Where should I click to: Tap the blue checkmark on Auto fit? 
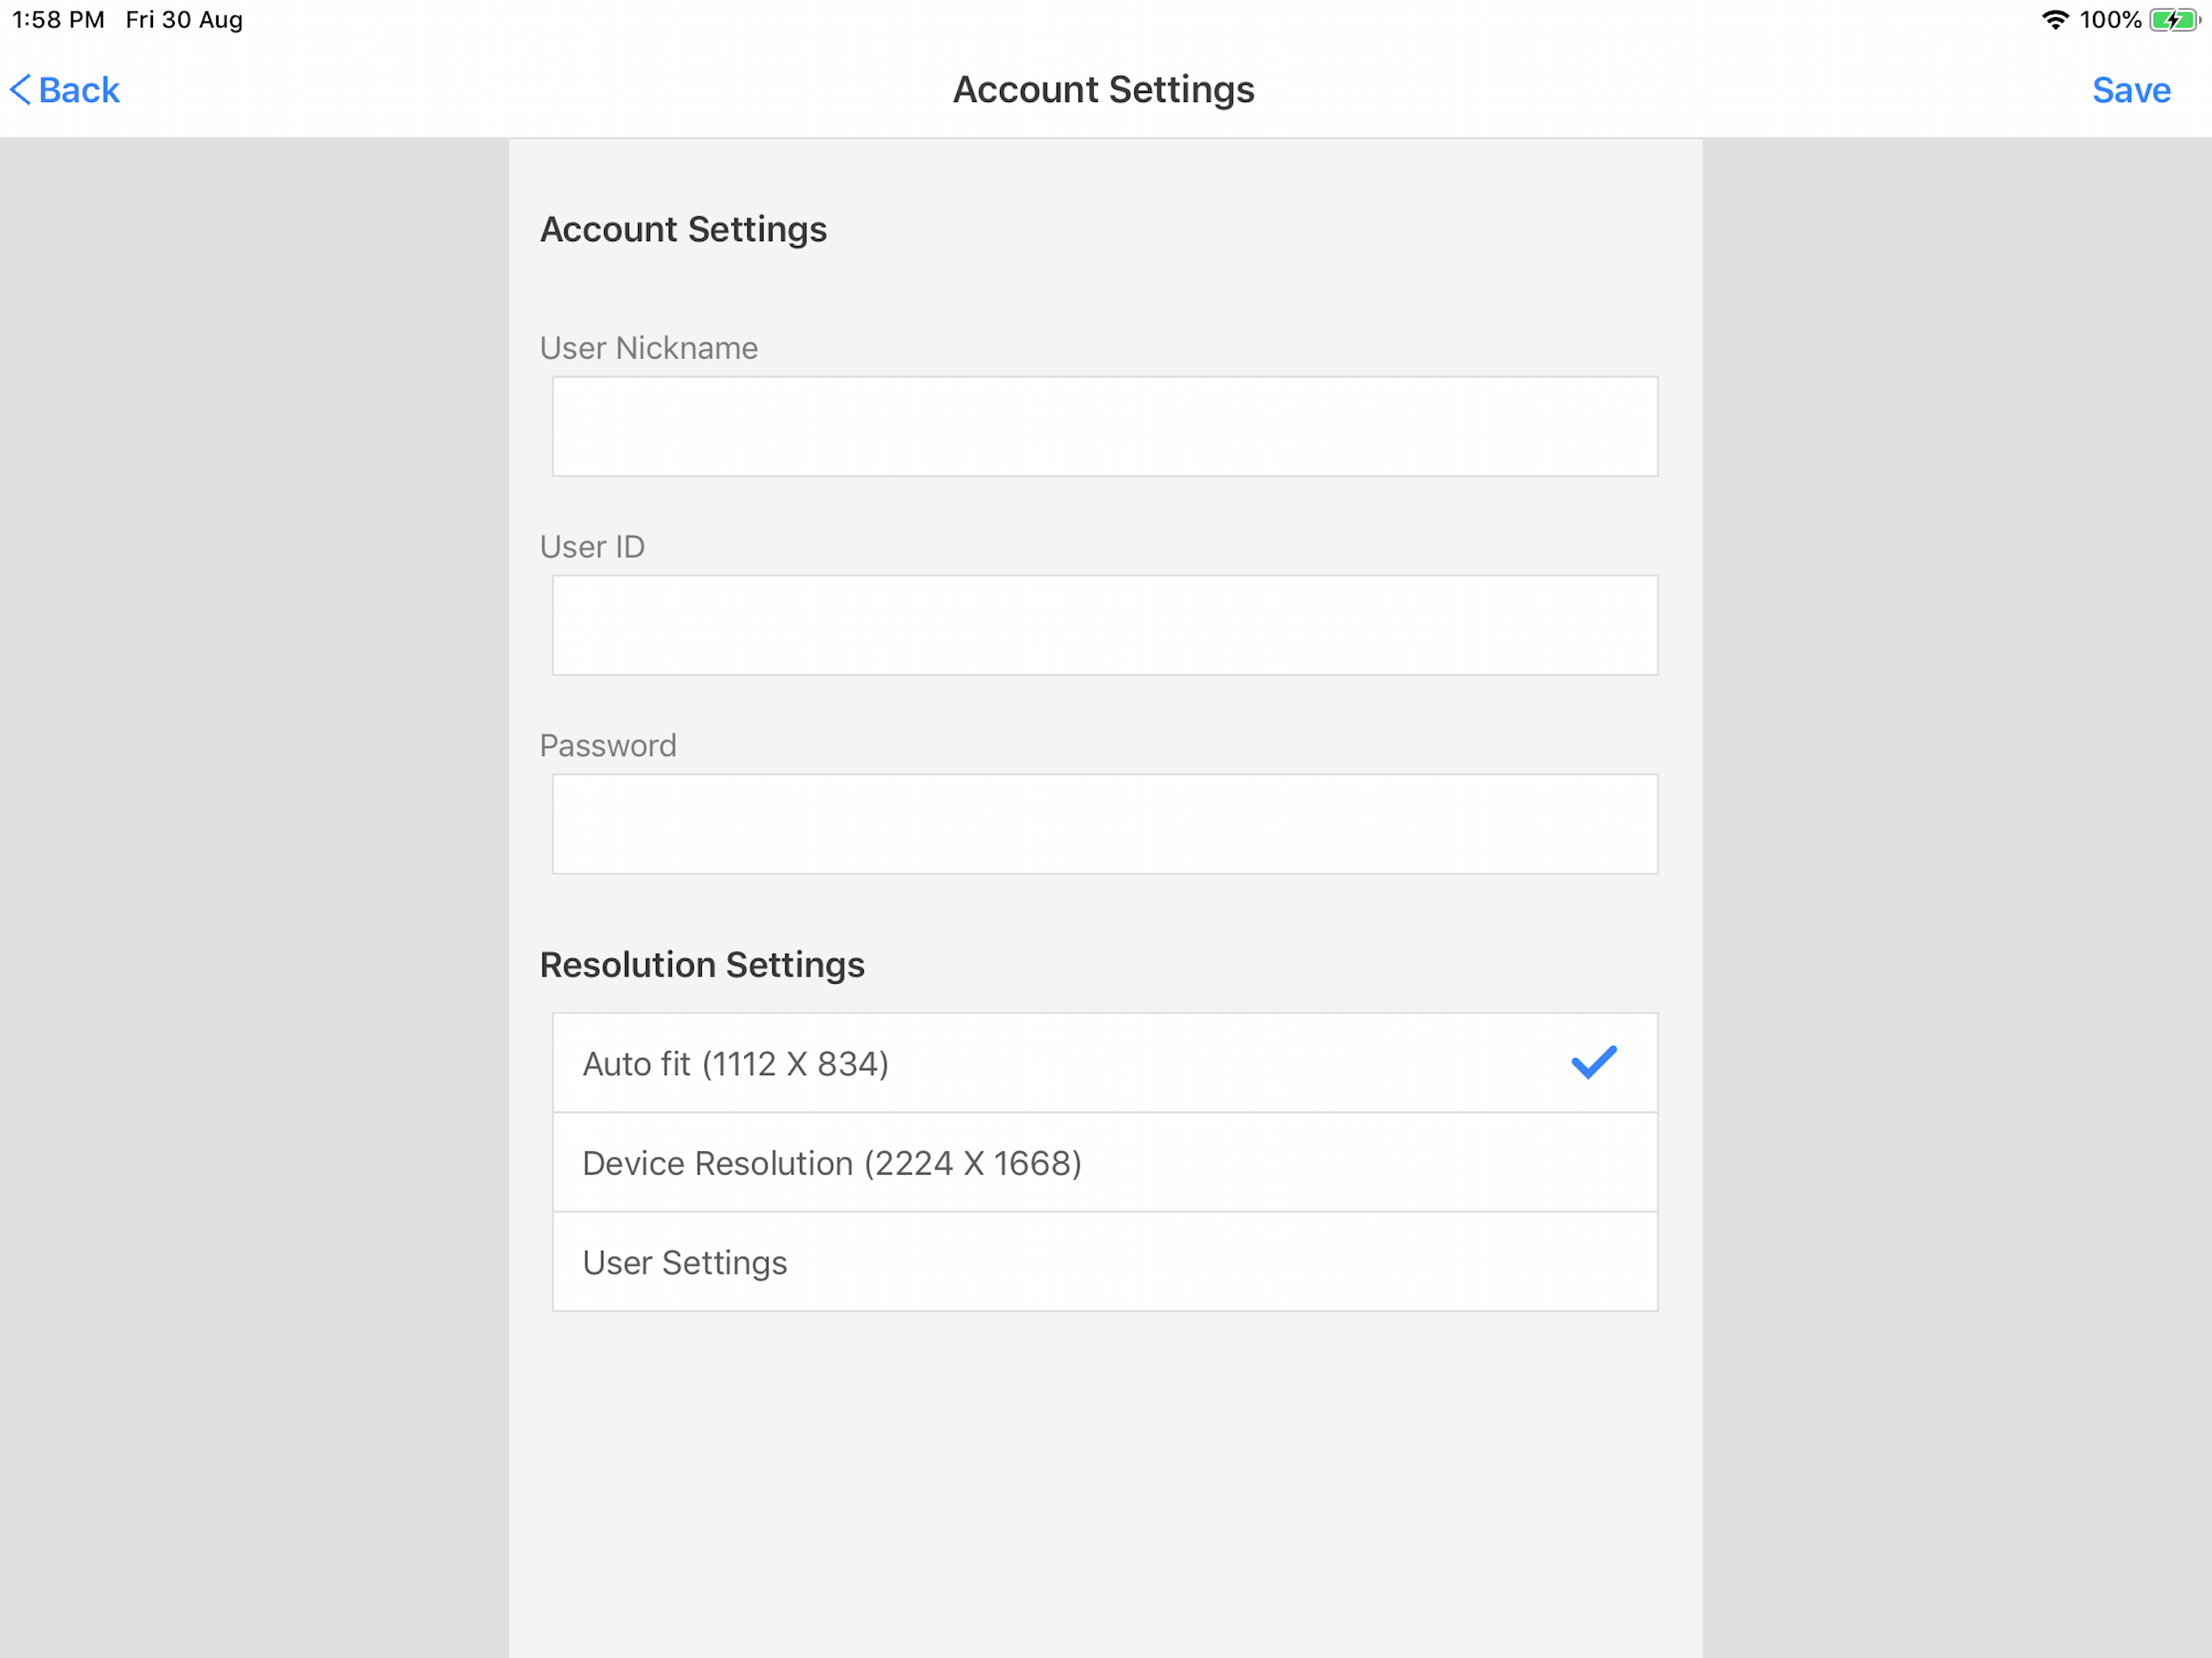(1594, 1062)
